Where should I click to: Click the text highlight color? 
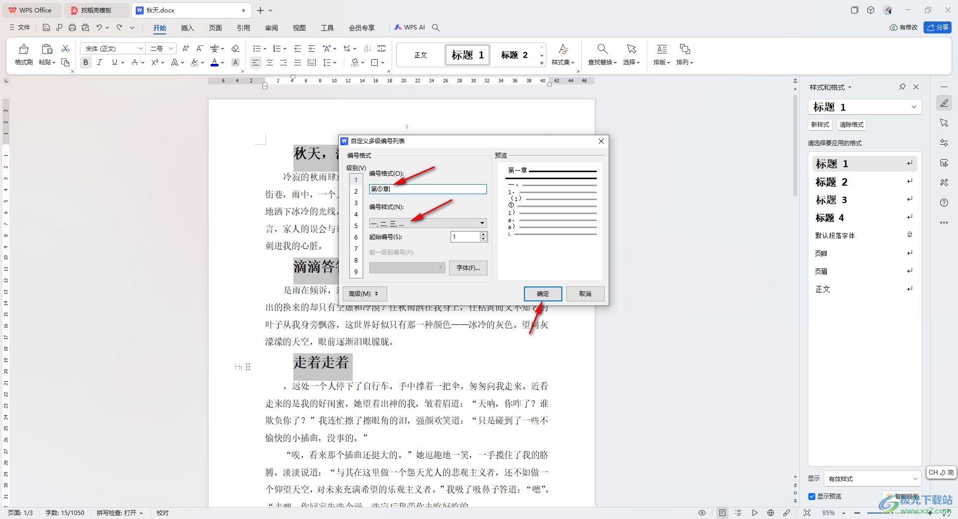[195, 62]
